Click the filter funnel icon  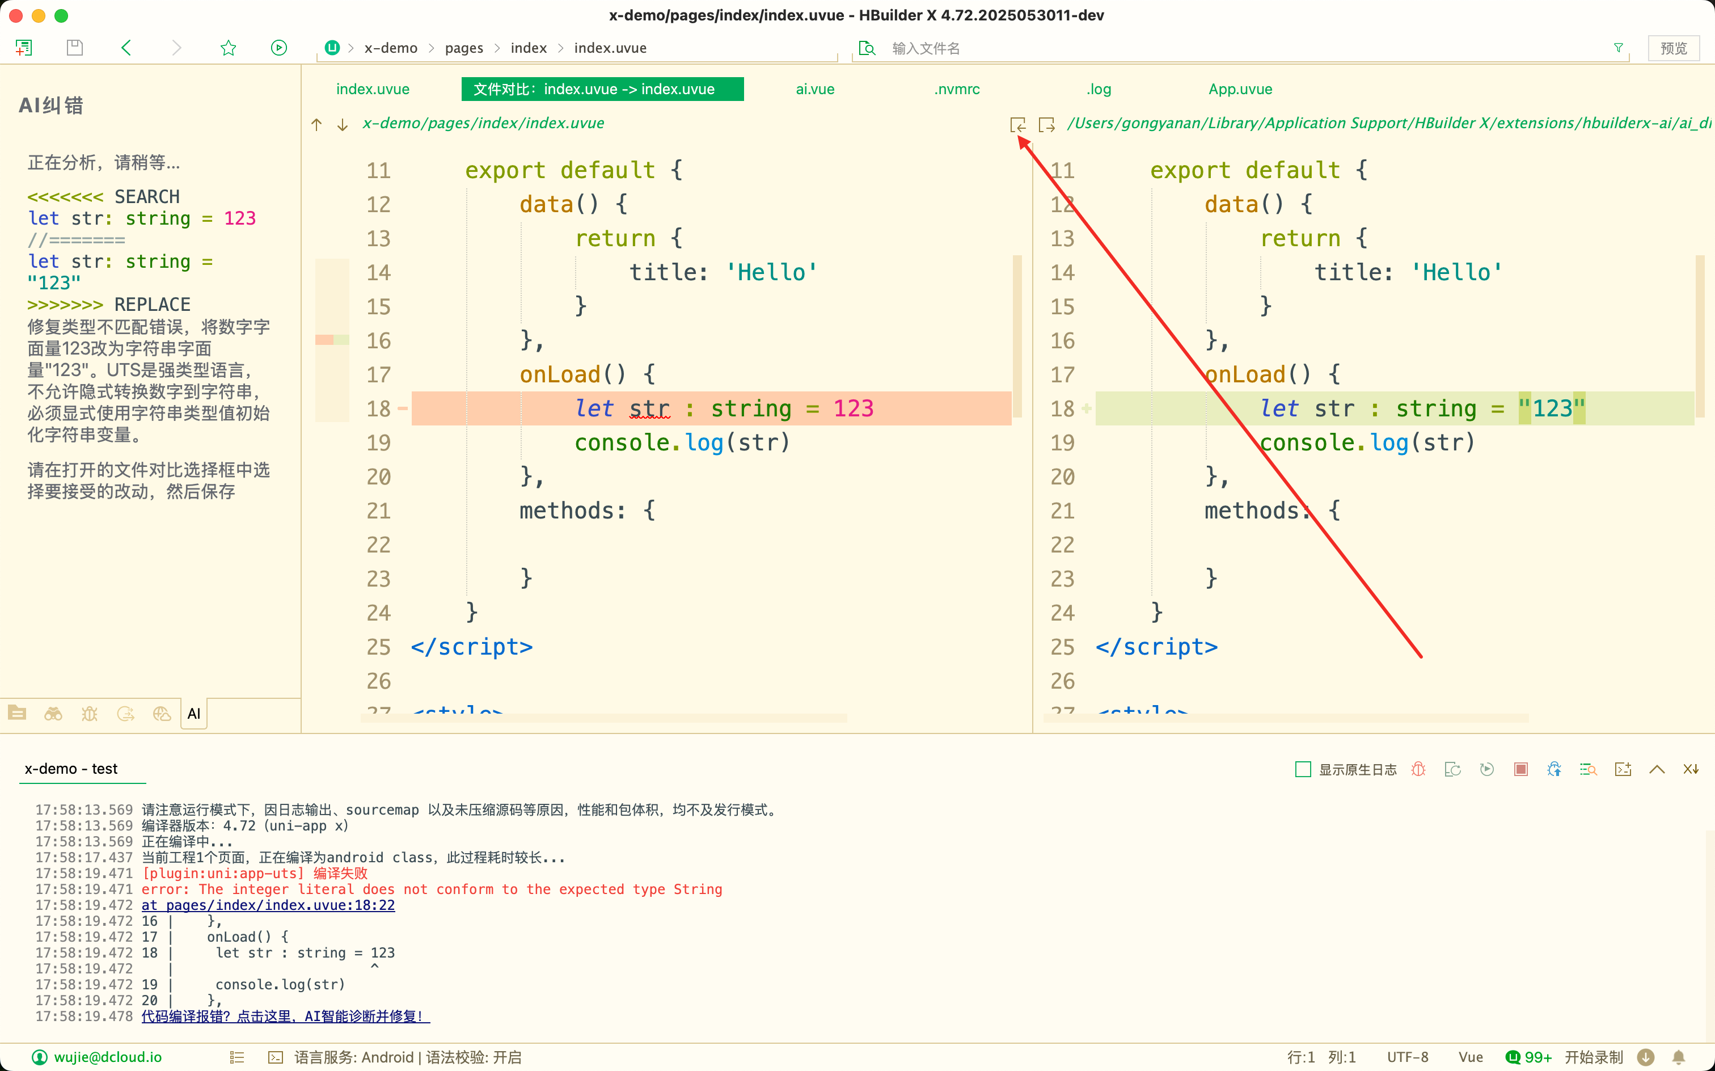click(x=1618, y=48)
